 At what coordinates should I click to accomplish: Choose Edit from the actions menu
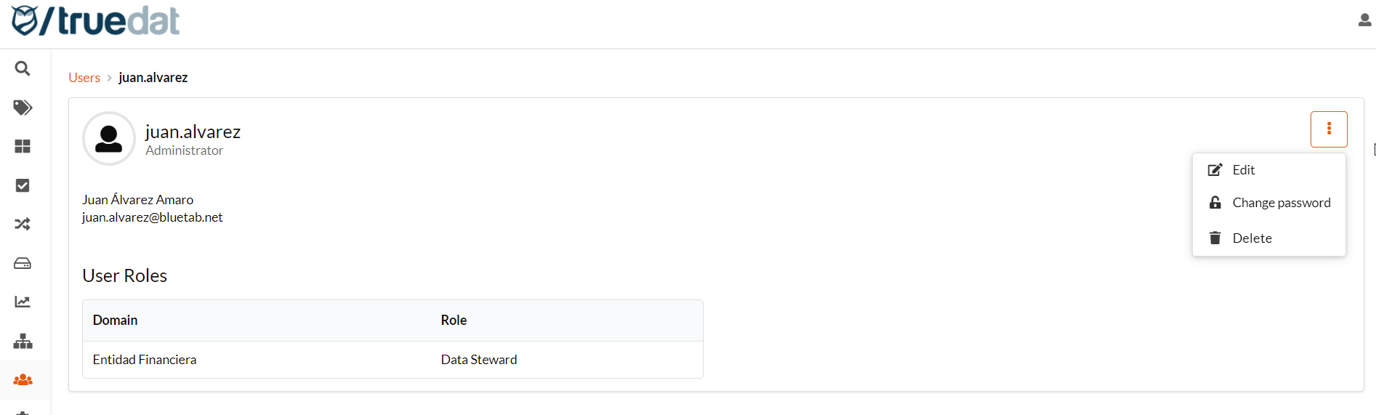coord(1243,170)
